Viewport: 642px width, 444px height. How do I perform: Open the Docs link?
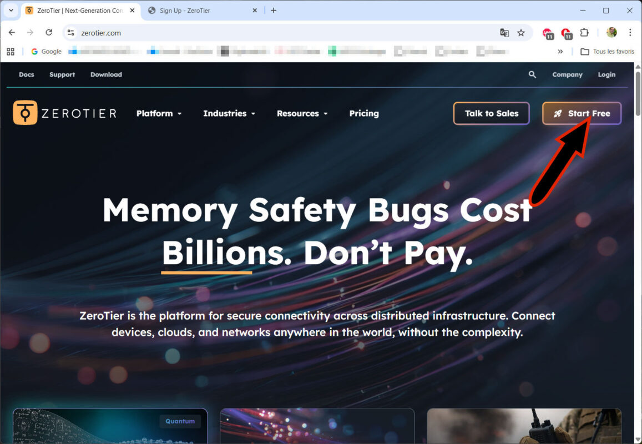[x=27, y=74]
